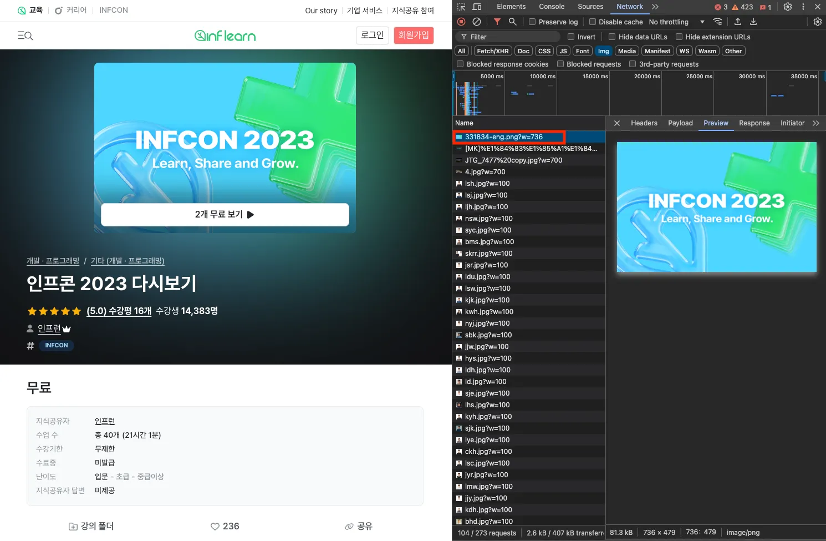
Task: Select the JTG_7477%20copy.jpg?w=700 request
Action: coord(529,160)
